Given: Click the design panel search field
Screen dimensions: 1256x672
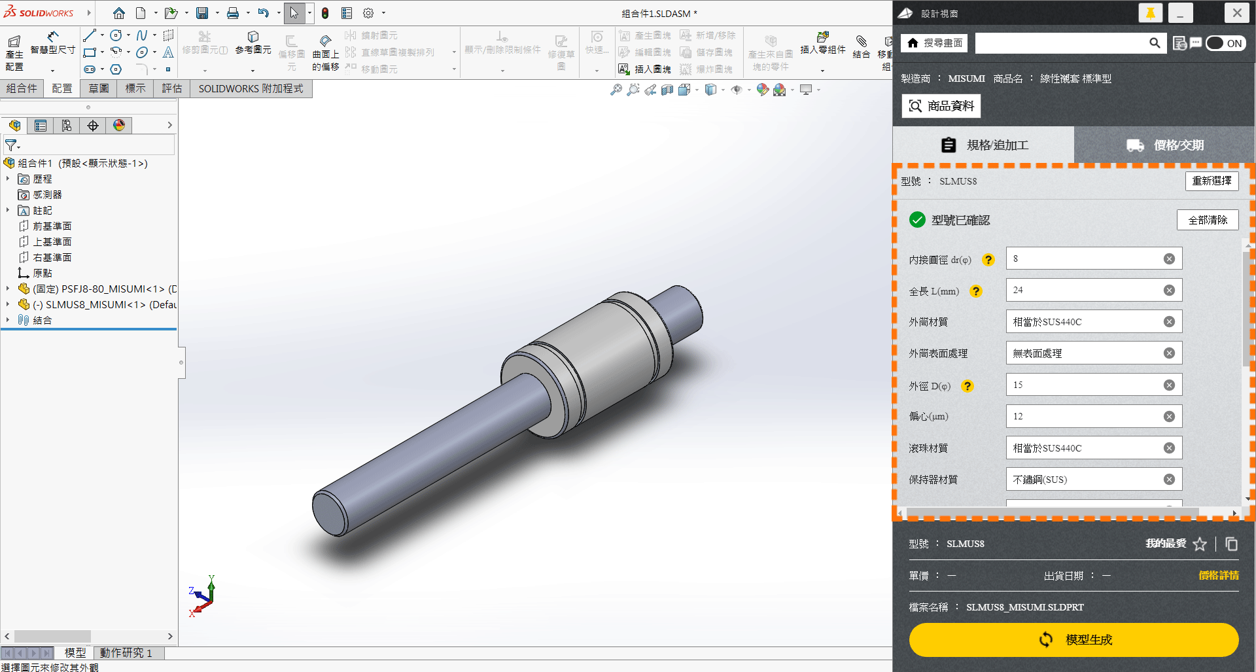Looking at the screenshot, I should (x=1061, y=43).
